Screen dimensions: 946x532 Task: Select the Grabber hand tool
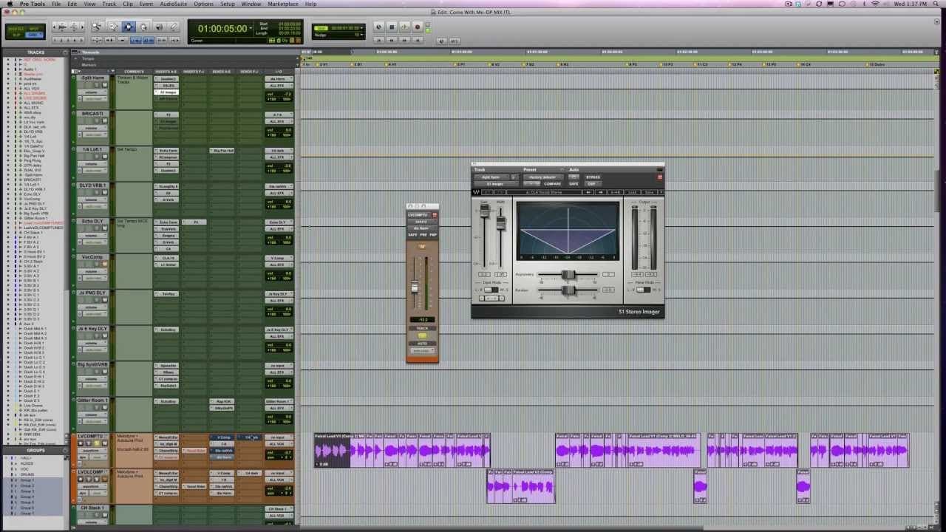[143, 27]
